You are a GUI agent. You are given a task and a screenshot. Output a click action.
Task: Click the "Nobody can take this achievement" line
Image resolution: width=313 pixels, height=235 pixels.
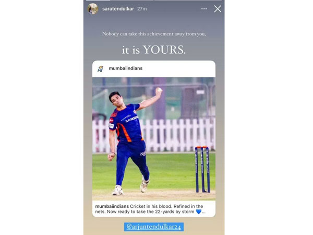(154, 34)
